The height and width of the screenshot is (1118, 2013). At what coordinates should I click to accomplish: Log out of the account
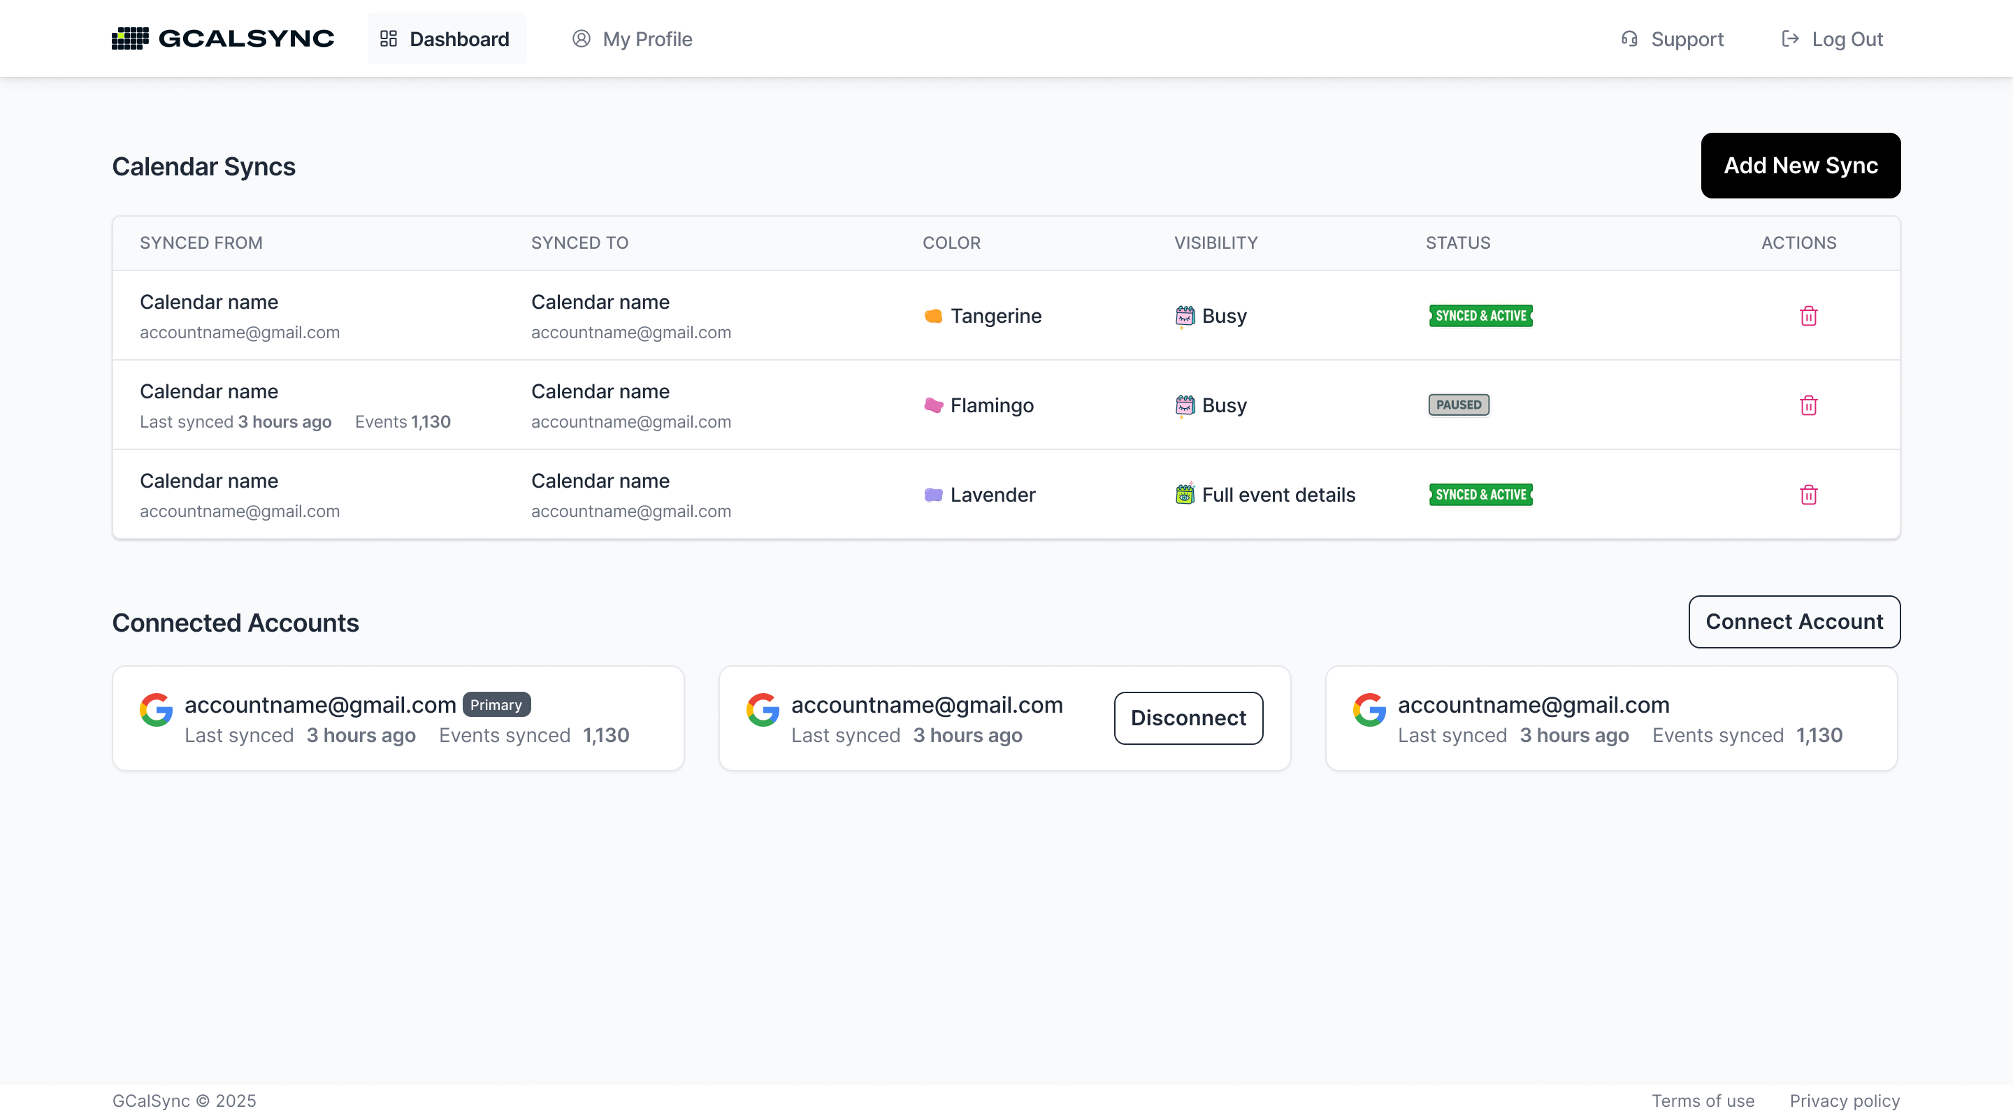(x=1832, y=39)
